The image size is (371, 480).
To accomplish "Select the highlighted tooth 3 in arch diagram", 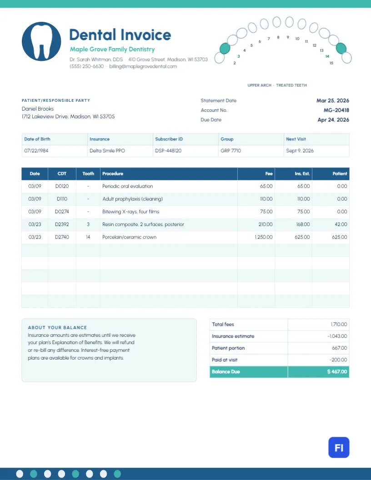I will [x=225, y=48].
